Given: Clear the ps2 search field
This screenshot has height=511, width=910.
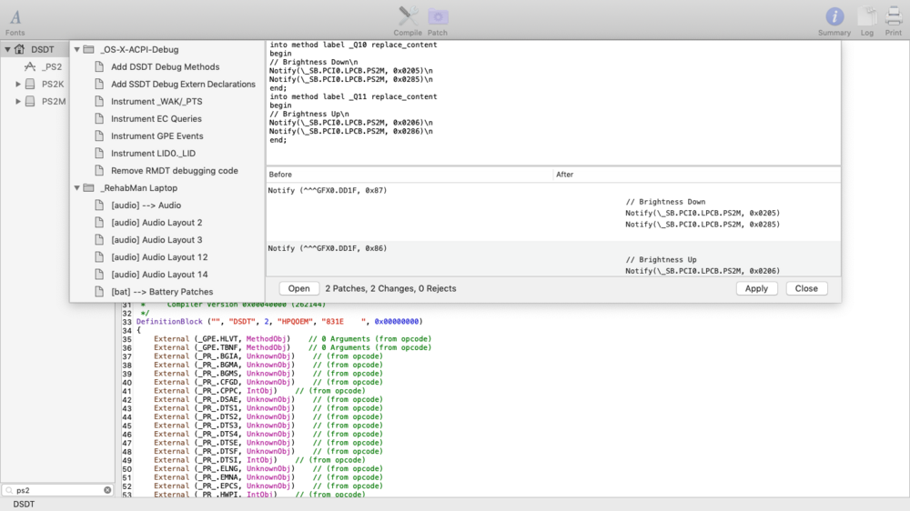Looking at the screenshot, I should [107, 490].
